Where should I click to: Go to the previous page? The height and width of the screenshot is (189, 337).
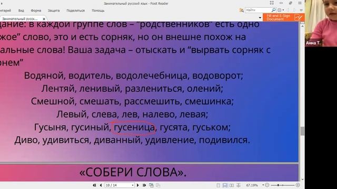point(101,185)
